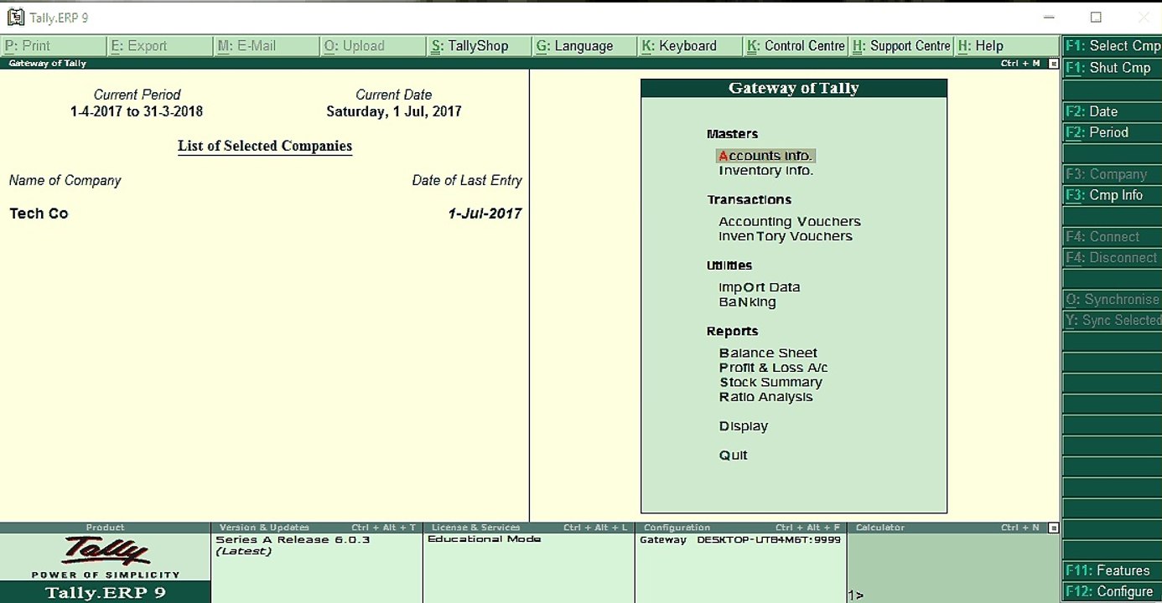Click F4: Disconnect button
The height and width of the screenshot is (603, 1162).
1113,258
